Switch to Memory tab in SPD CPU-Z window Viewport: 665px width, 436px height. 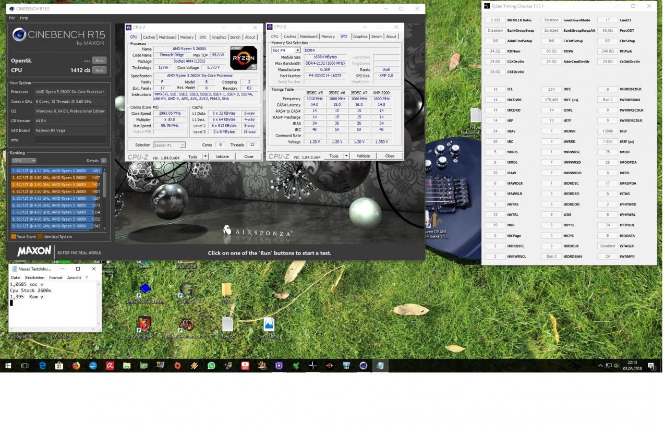(328, 37)
